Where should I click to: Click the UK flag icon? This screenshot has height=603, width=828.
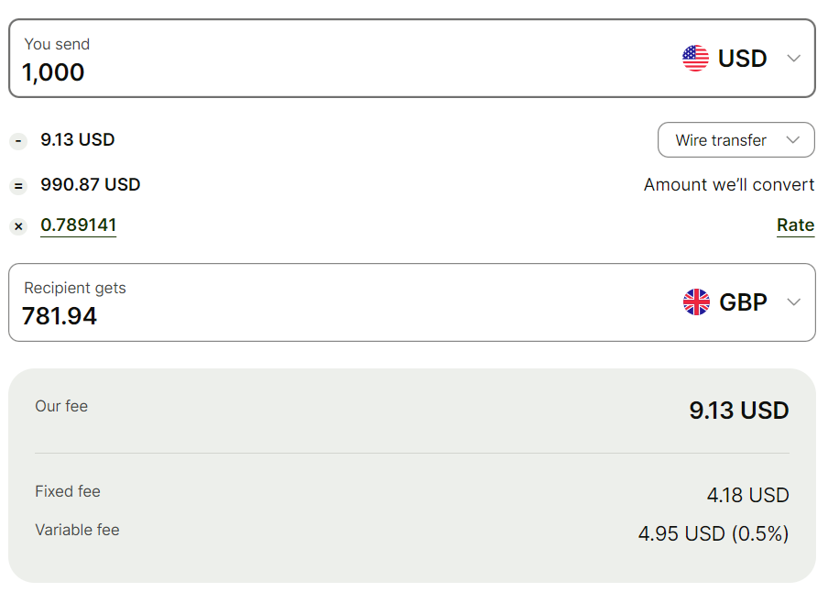point(696,302)
